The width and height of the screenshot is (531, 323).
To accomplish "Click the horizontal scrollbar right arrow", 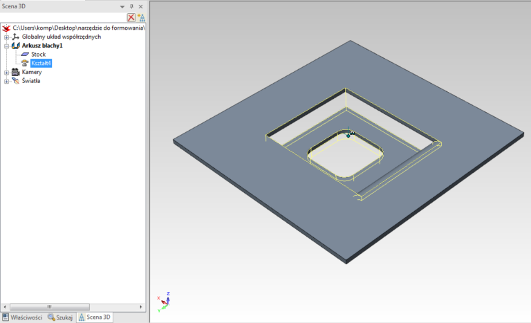I will click(142, 306).
